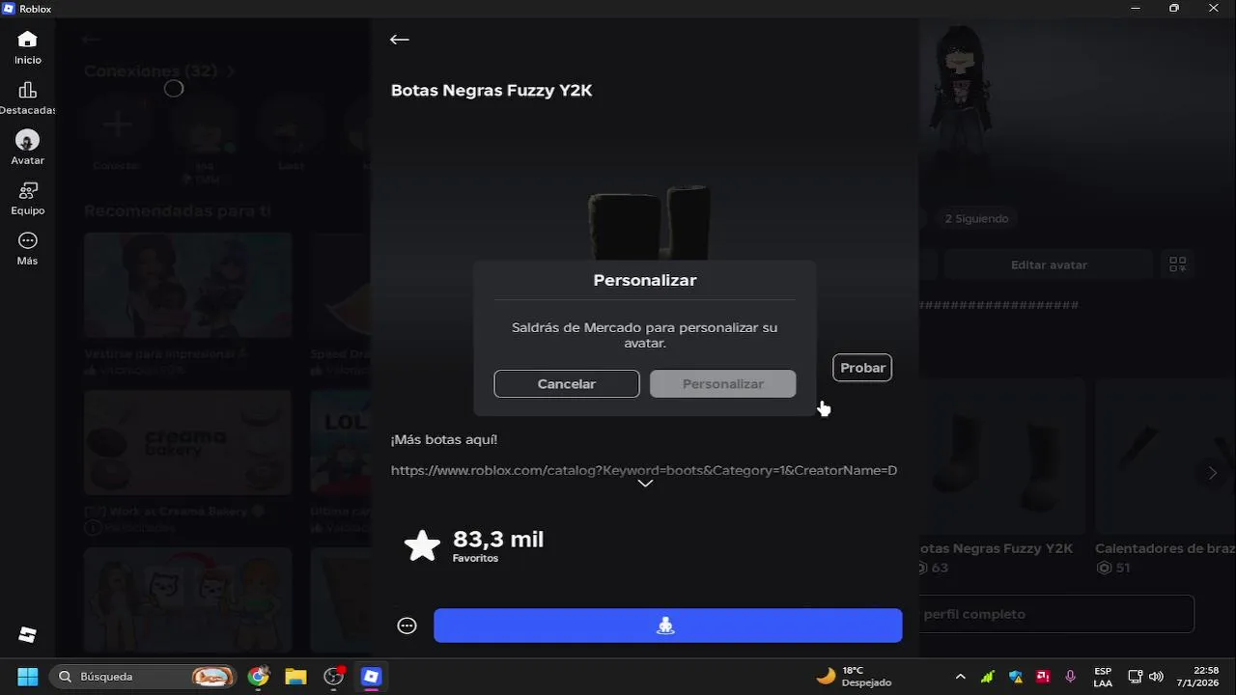The width and height of the screenshot is (1236, 695).
Task: Expand the item description chevron
Action: pos(645,484)
